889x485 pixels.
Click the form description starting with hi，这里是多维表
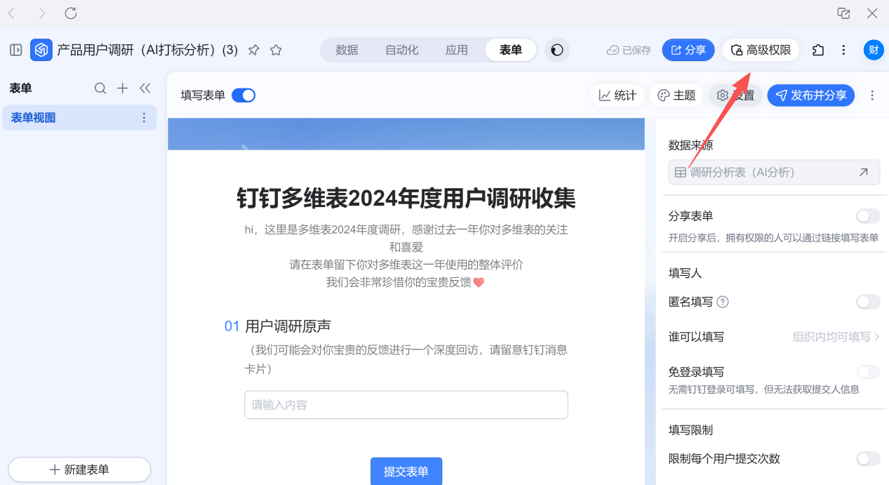(x=406, y=255)
